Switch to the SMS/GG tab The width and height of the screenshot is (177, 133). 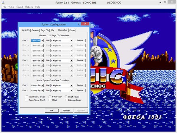(x=25, y=30)
